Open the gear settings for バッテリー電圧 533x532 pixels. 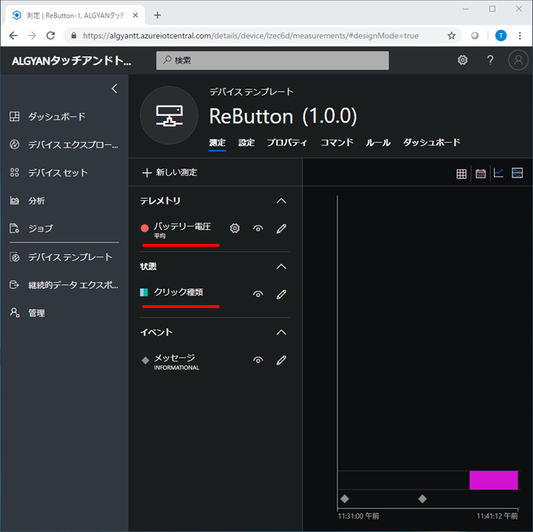[x=235, y=228]
